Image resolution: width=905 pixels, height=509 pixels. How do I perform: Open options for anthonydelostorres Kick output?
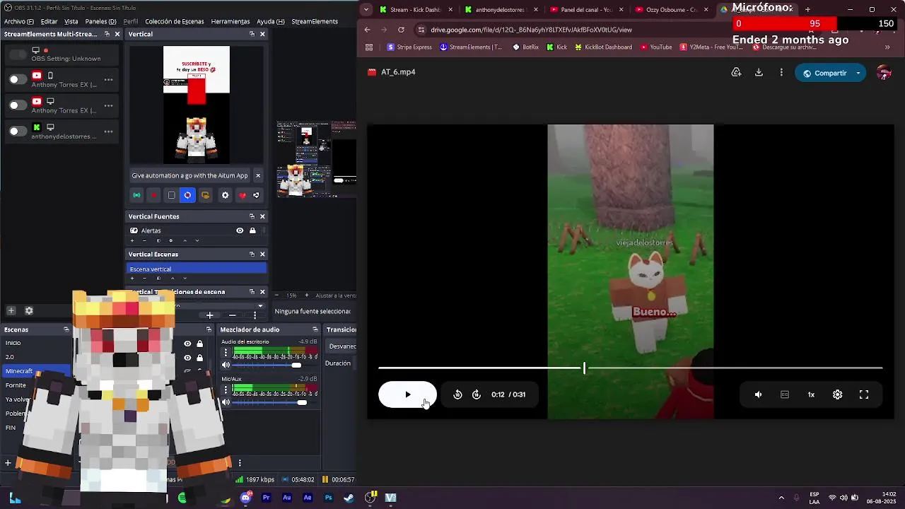[x=108, y=131]
